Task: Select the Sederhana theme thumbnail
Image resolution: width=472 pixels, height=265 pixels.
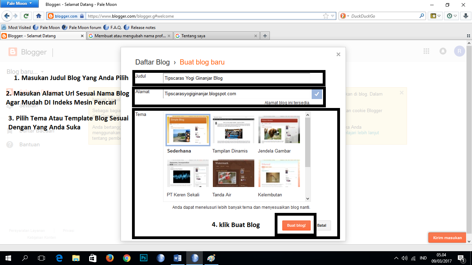Action: (188, 130)
